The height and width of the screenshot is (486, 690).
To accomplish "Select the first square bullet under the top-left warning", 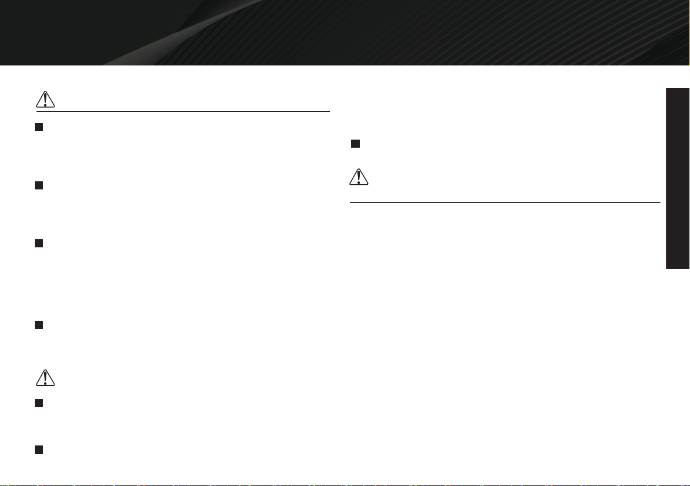I will coord(39,127).
